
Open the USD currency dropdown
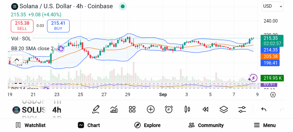[x=272, y=6]
